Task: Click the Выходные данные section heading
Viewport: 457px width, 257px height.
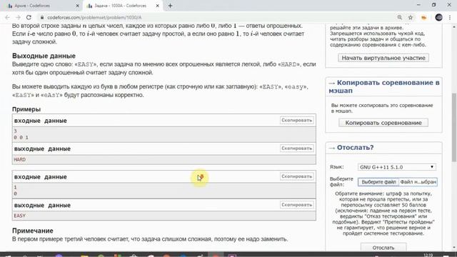Action: (x=44, y=56)
